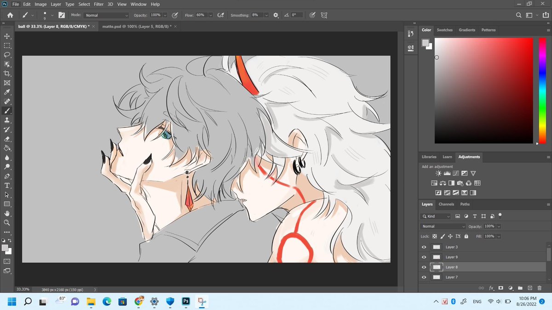
Task: Add a Photo Filter adjustment
Action: tap(460, 183)
